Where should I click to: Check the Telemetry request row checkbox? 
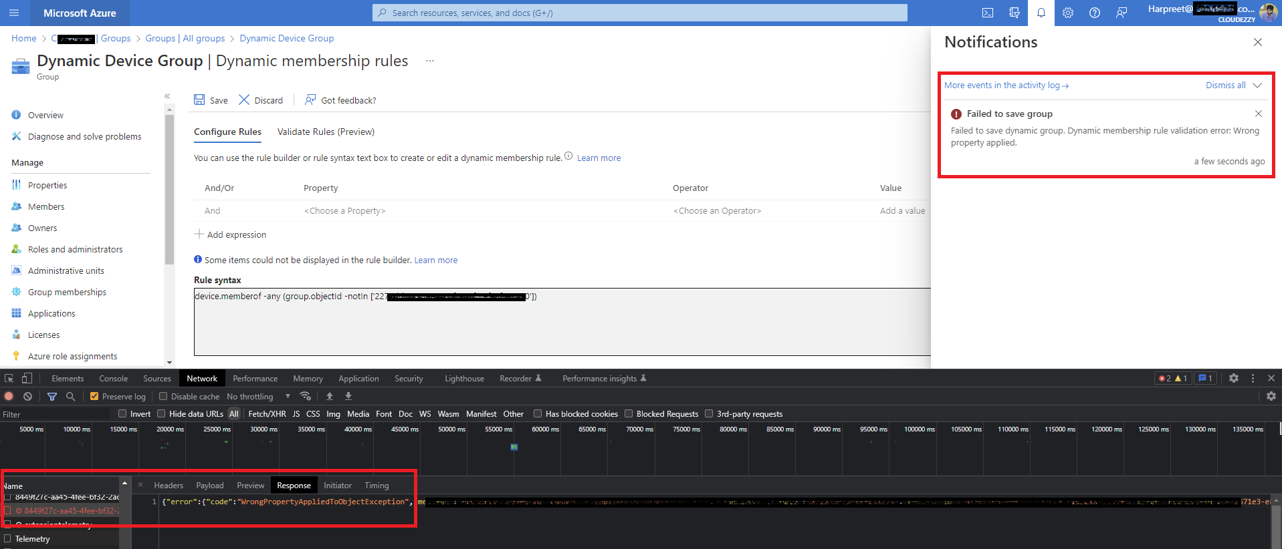coord(7,538)
